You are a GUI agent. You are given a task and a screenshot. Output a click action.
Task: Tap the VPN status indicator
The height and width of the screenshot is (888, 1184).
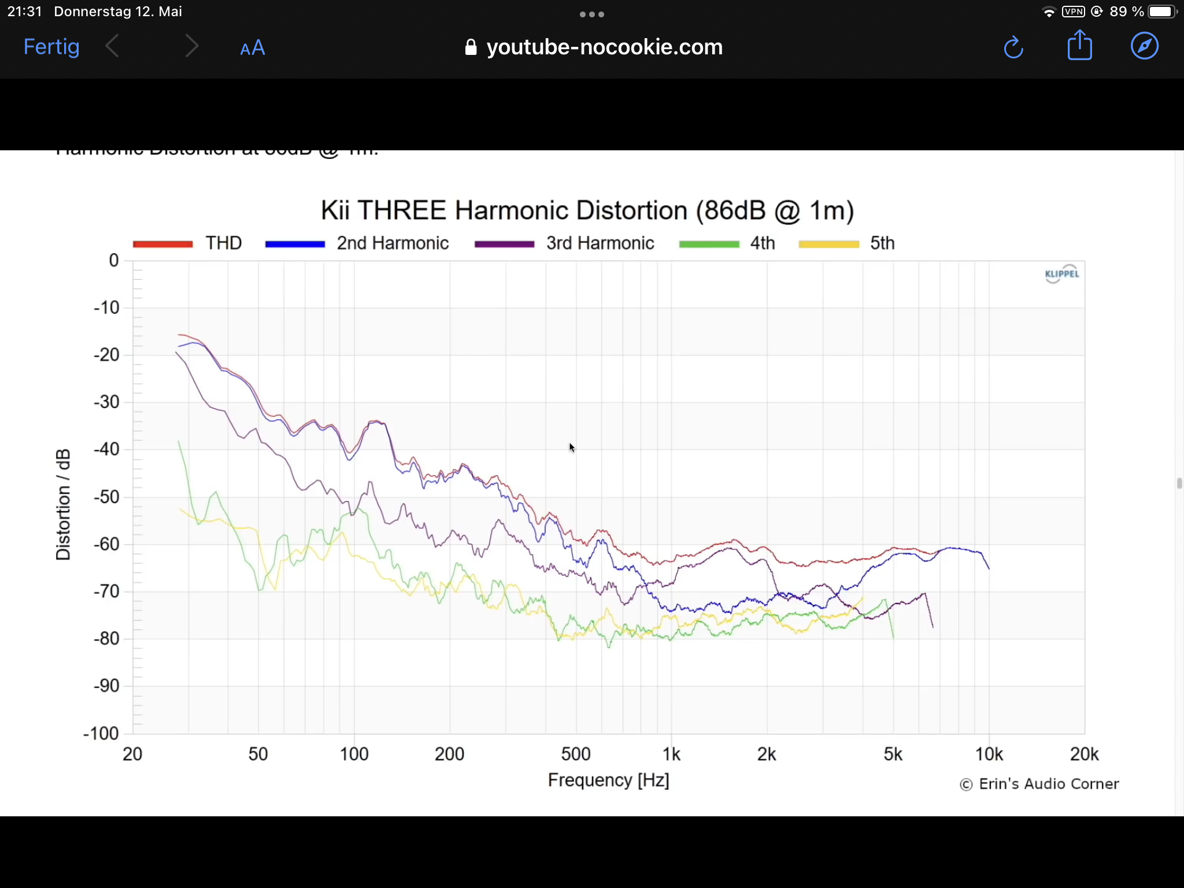click(x=1074, y=12)
